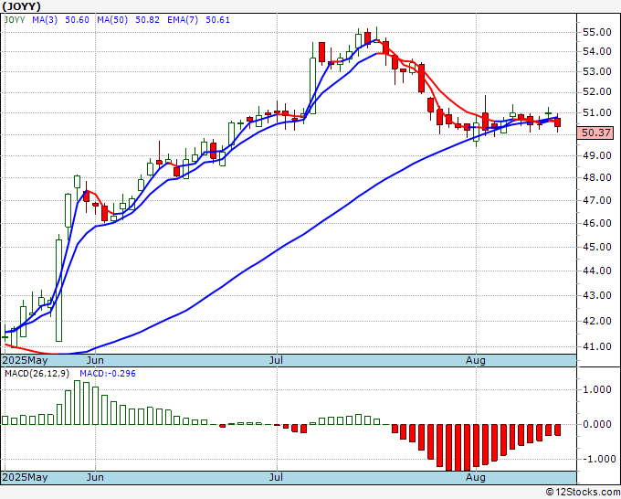The image size is (621, 499).
Task: Click Jun on the price chart time axis
Action: 95,360
